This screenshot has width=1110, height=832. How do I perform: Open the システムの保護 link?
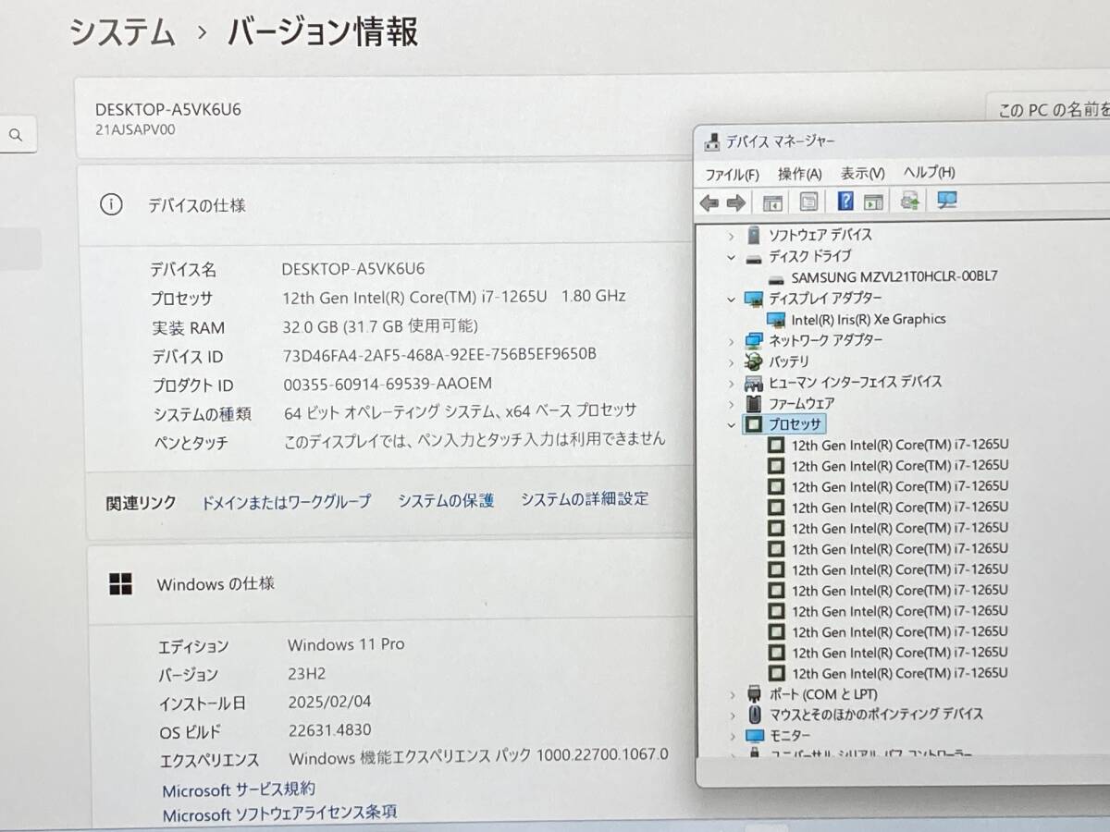coord(446,500)
